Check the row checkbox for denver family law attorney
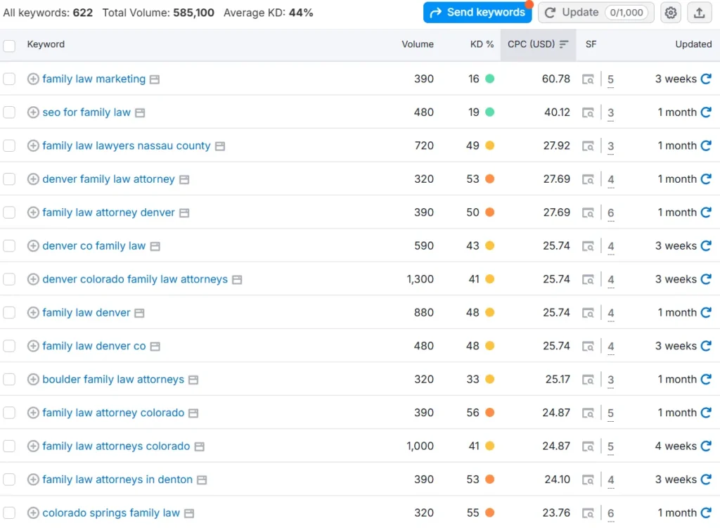This screenshot has width=720, height=528. [9, 179]
